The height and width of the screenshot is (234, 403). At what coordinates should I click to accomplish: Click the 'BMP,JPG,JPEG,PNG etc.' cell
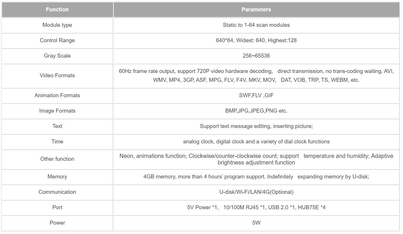pyautogui.click(x=256, y=111)
